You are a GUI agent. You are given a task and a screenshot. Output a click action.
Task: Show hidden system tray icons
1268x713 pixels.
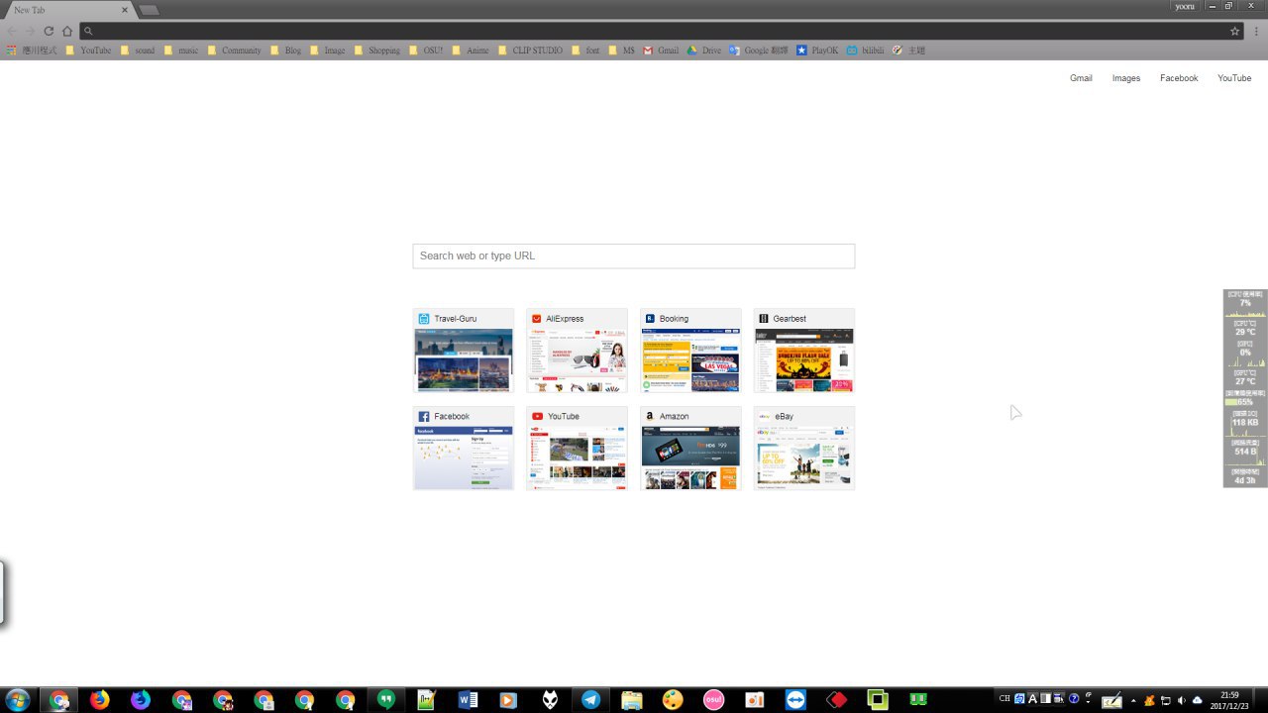coord(1133,700)
